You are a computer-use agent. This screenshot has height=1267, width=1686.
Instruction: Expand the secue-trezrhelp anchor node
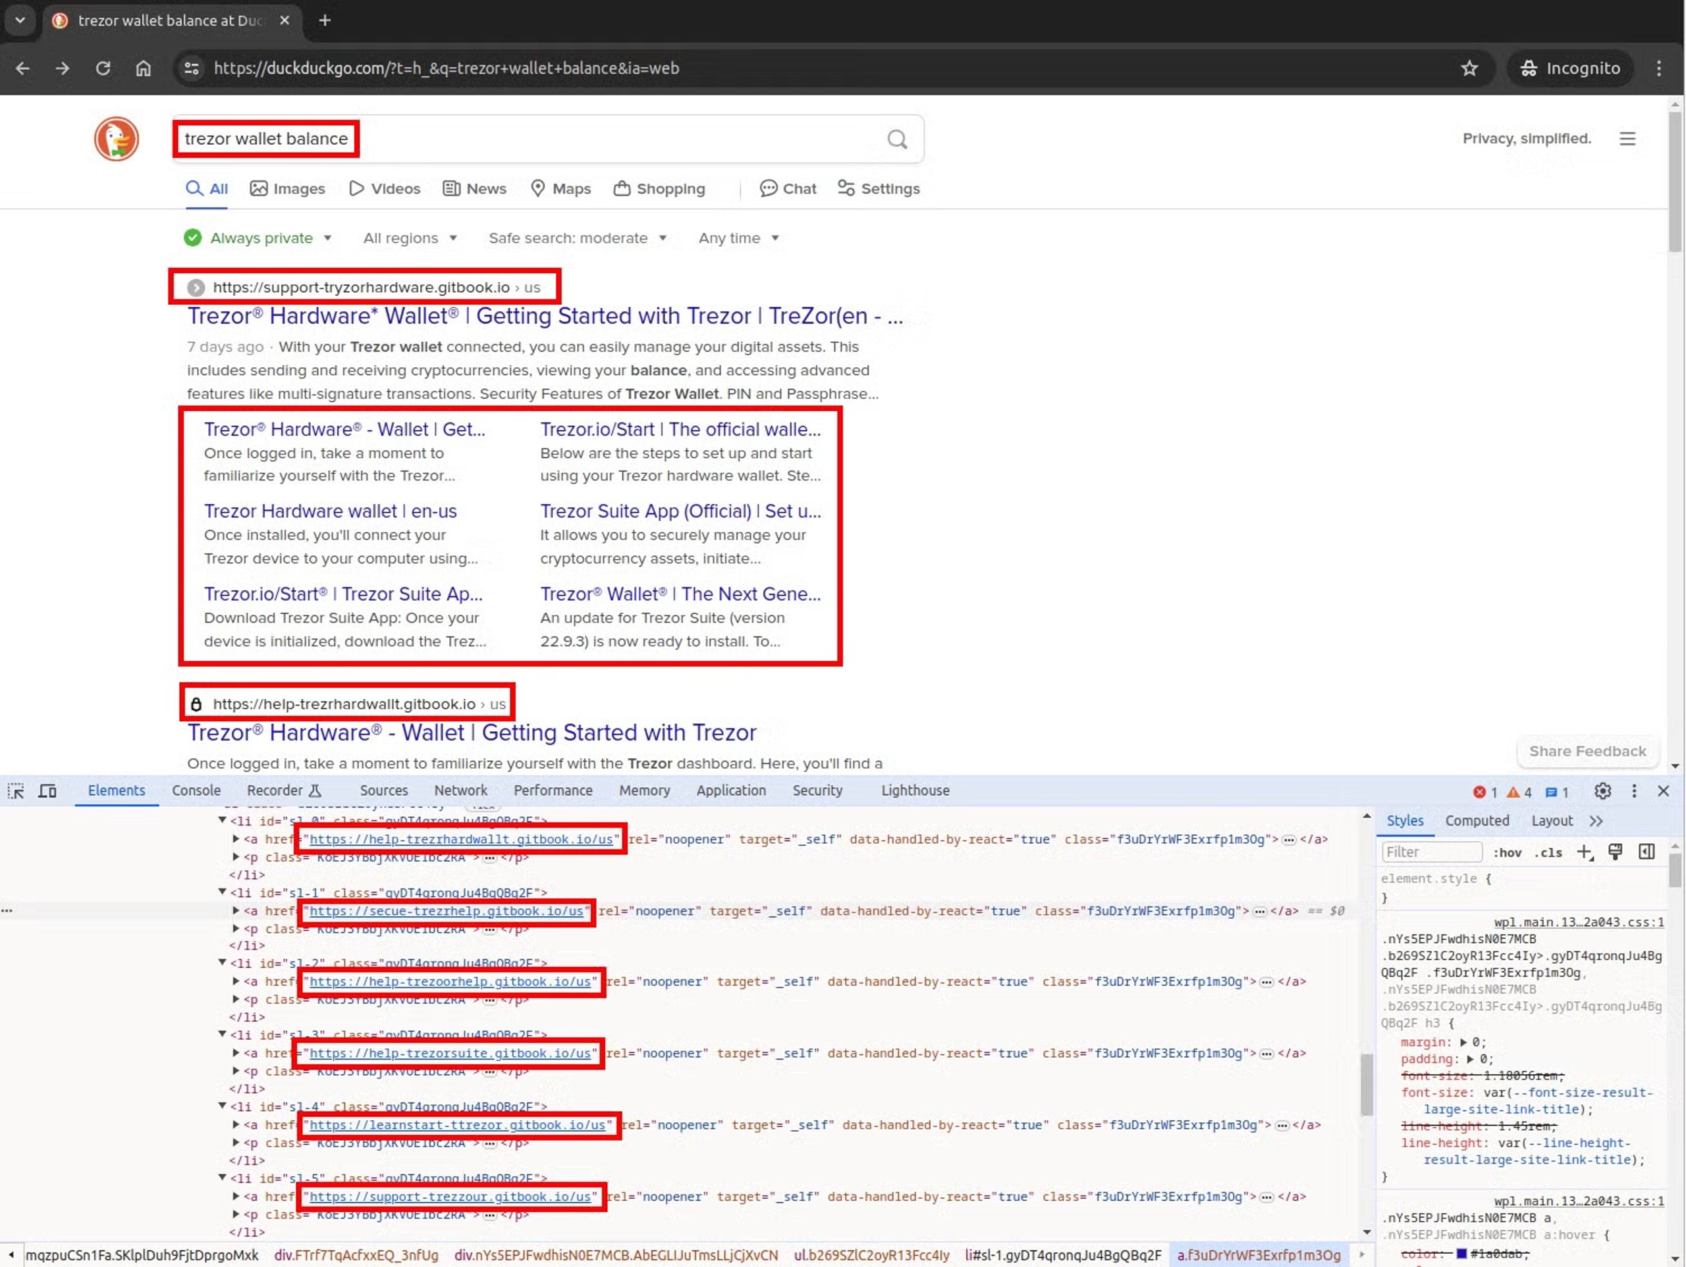pos(236,910)
